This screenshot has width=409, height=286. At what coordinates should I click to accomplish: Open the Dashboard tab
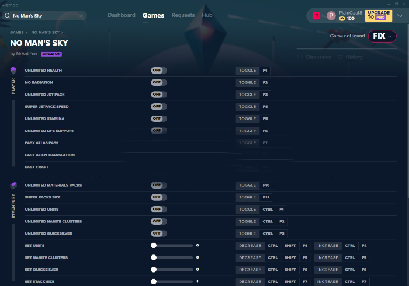tap(122, 15)
